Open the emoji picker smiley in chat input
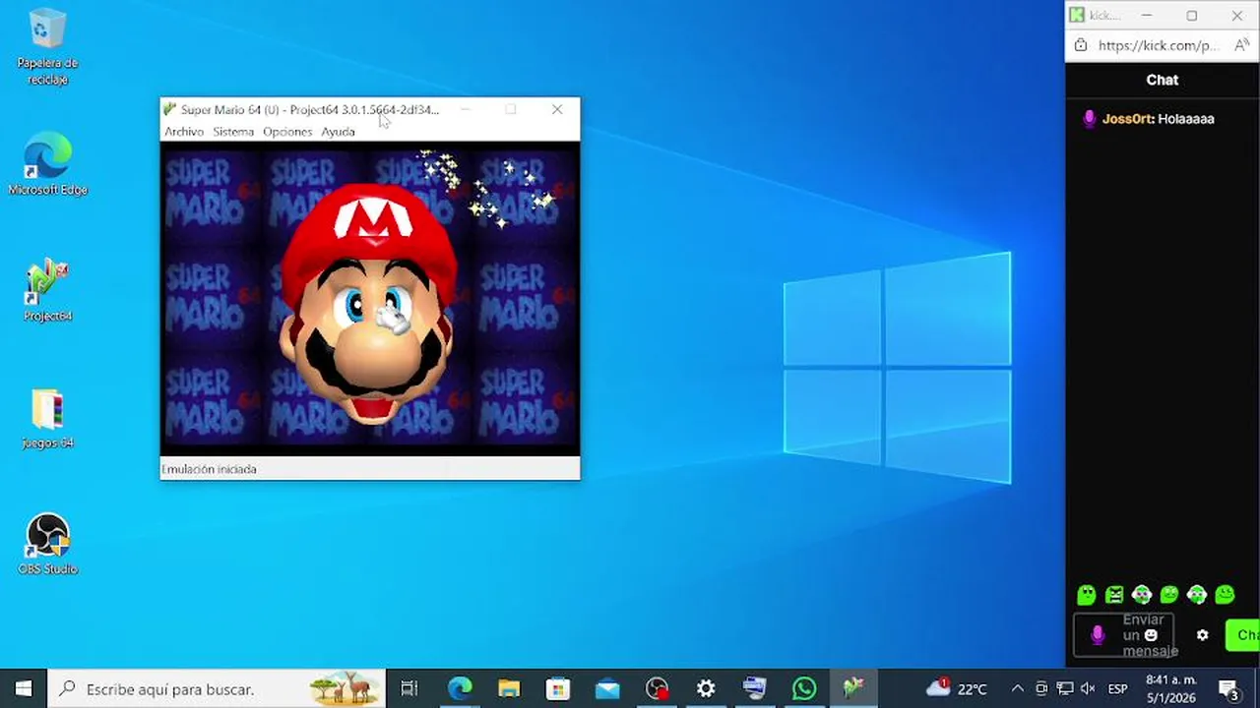Screen dimensions: 1260x708 [x=1151, y=635]
